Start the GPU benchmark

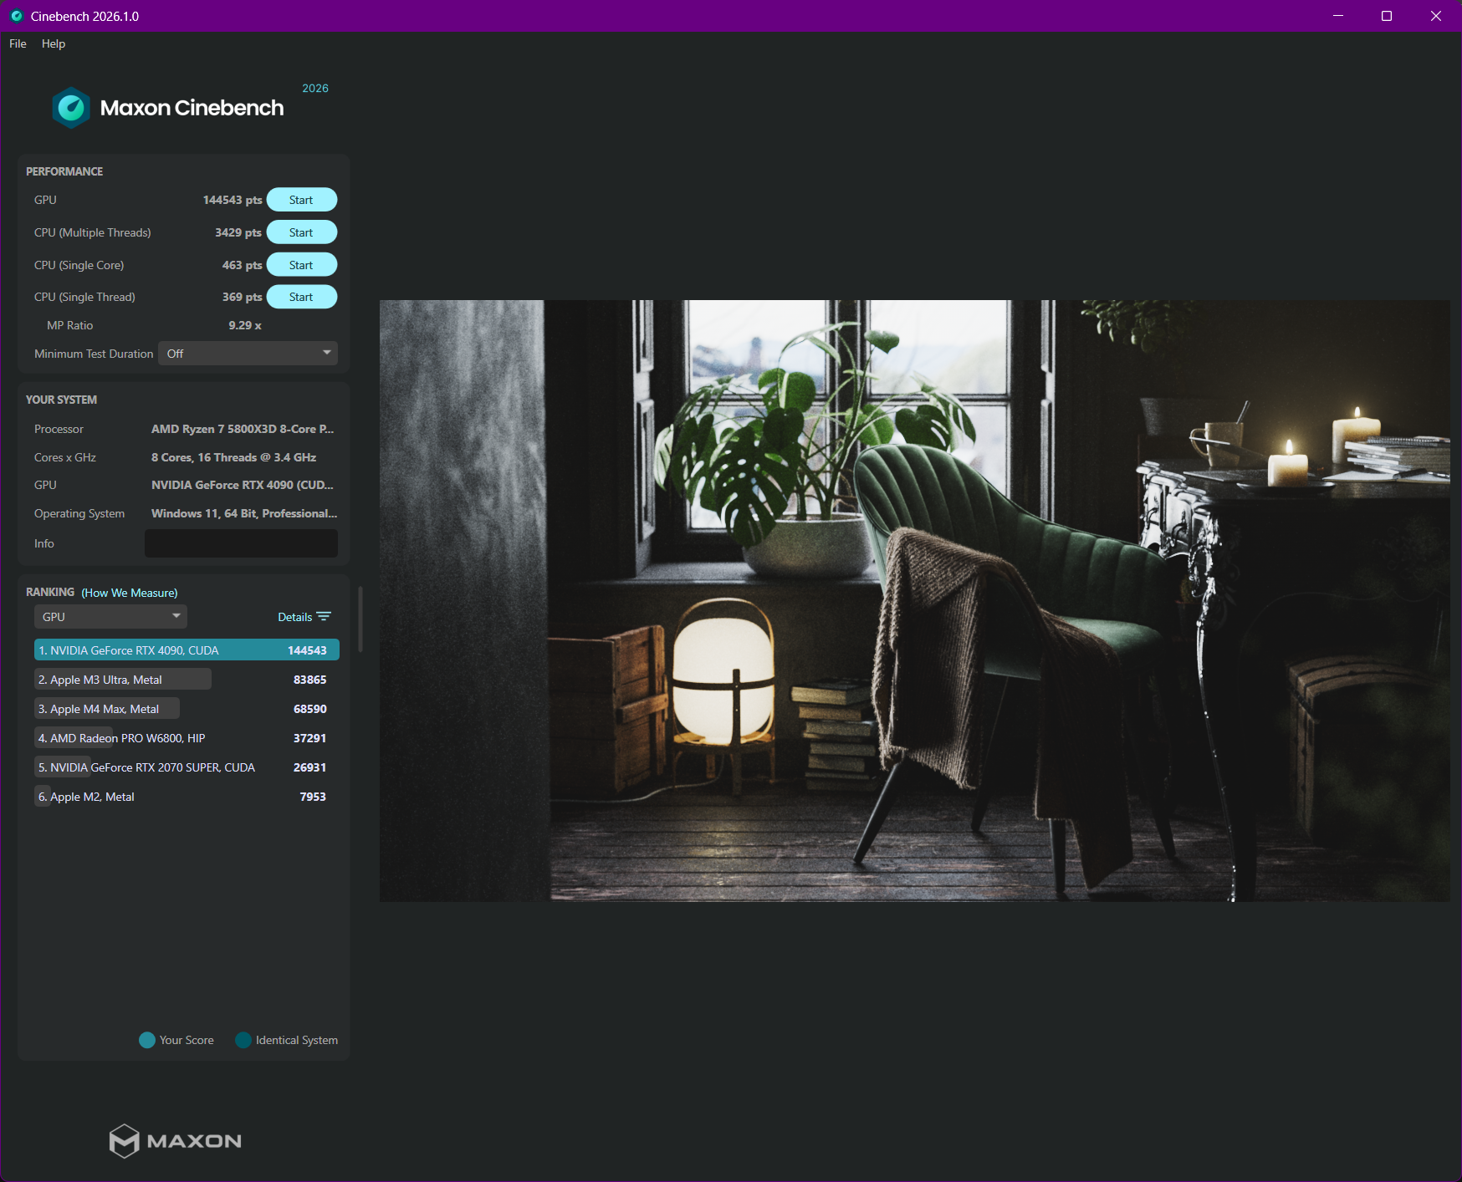301,200
